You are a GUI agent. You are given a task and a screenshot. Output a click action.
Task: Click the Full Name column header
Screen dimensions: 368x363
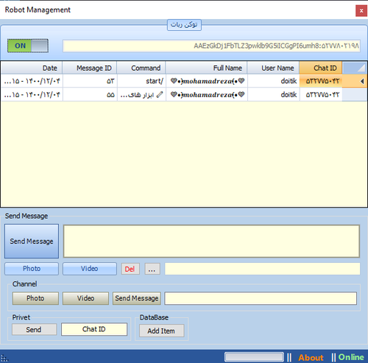coord(207,68)
